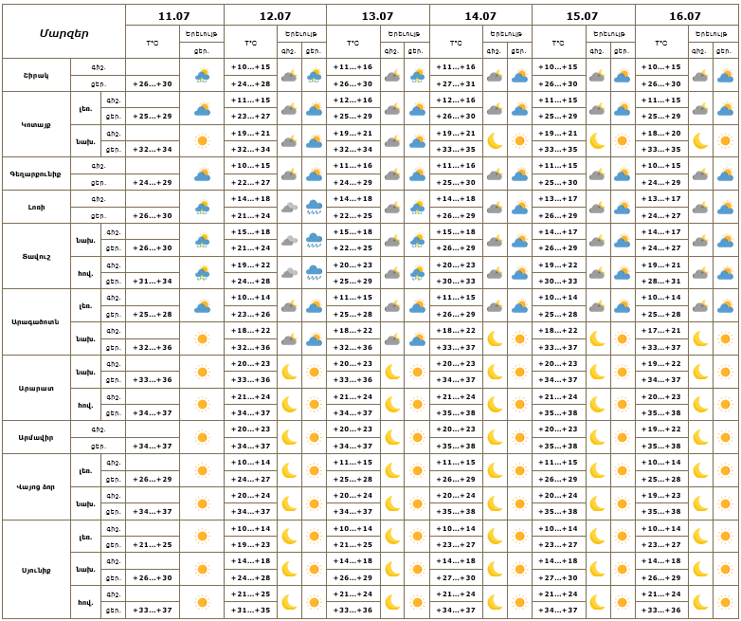Click the Գեղարքունիք daytime sun-cloud icon for 16.07
The image size is (741, 621).
(x=726, y=174)
